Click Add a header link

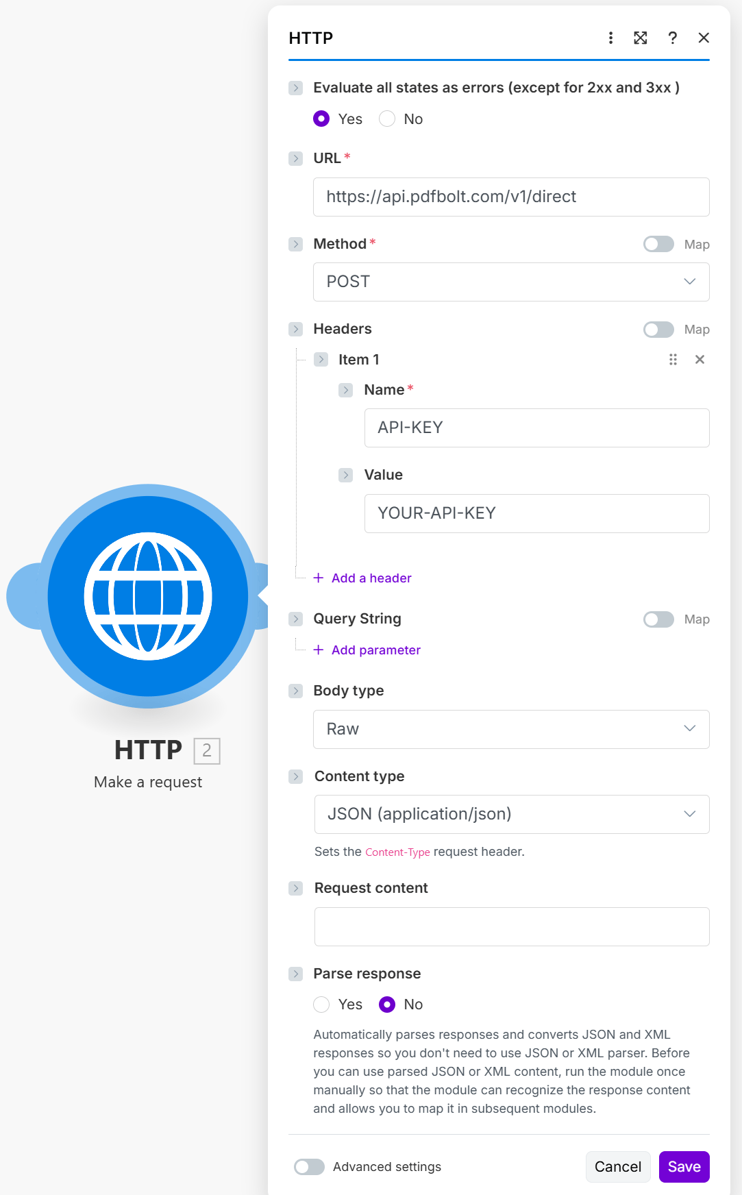point(371,578)
